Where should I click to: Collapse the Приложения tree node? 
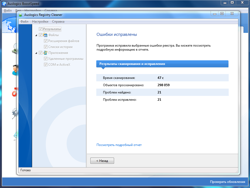click(36, 53)
